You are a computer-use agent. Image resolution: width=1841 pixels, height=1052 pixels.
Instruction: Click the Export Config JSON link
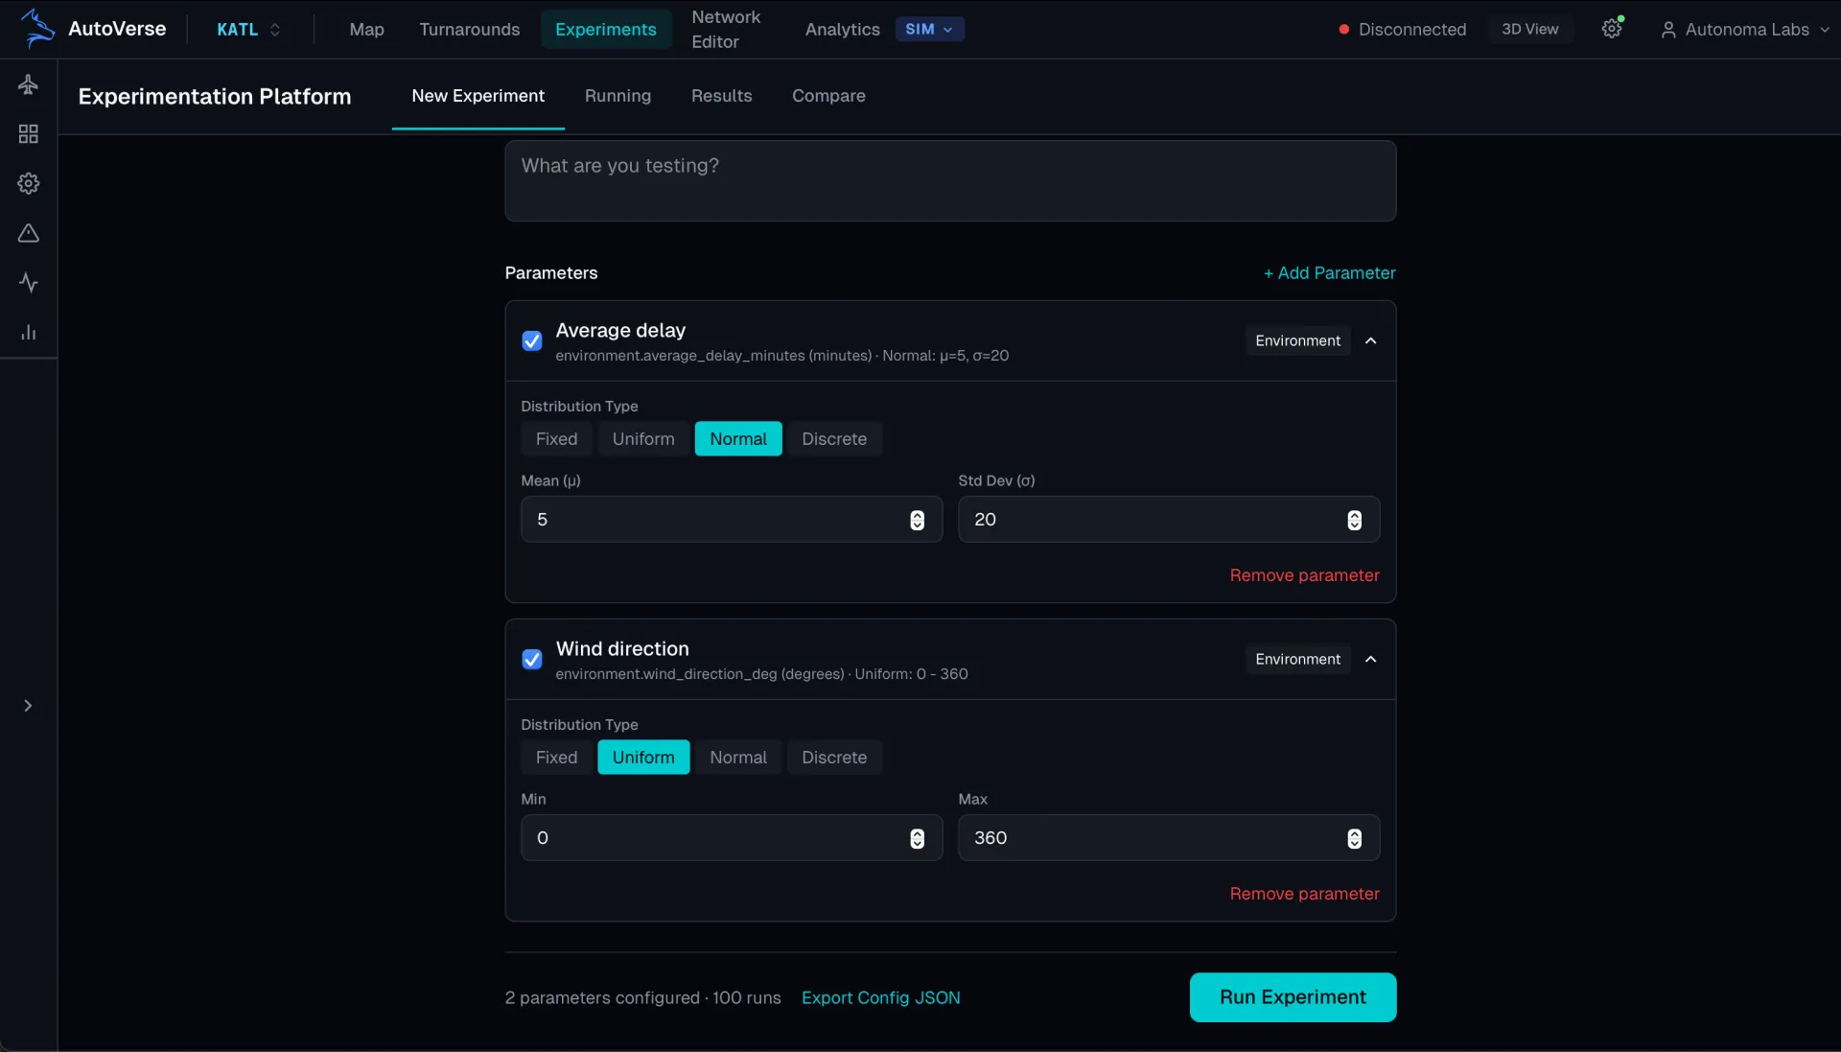[880, 997]
